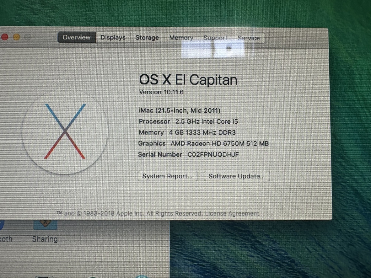The width and height of the screenshot is (371, 278).
Task: Open the Support tab
Action: click(x=215, y=38)
